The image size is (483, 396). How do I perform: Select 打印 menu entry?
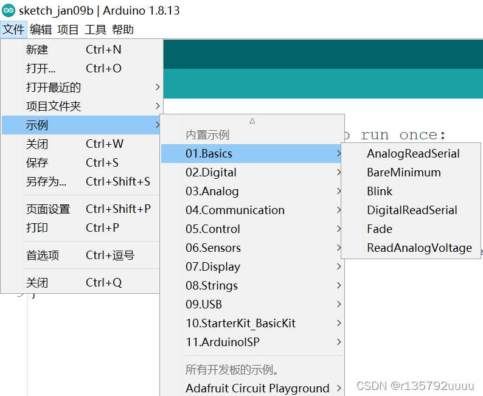point(82,228)
